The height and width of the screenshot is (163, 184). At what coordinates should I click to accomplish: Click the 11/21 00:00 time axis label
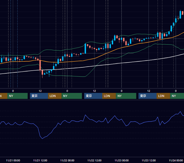[13, 160]
